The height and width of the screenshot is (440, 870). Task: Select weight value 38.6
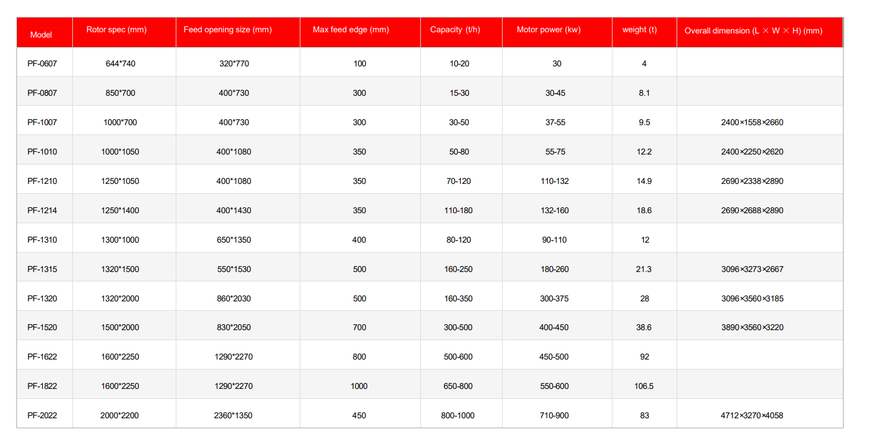[x=644, y=327]
